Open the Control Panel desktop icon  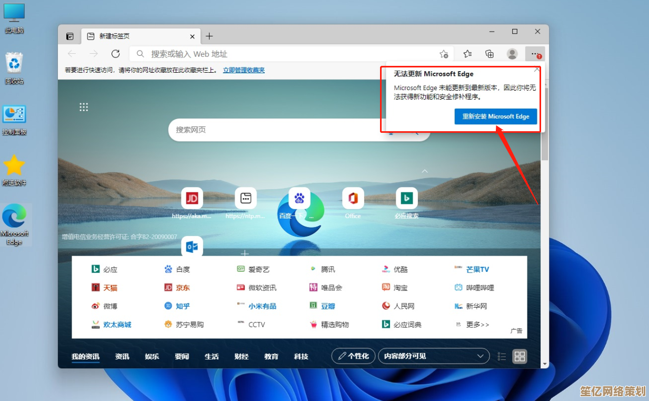(14, 120)
